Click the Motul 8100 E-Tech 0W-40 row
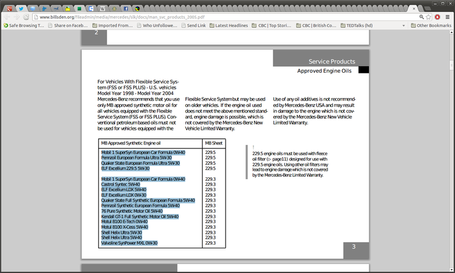Image resolution: width=455 pixels, height=273 pixels. point(124,221)
